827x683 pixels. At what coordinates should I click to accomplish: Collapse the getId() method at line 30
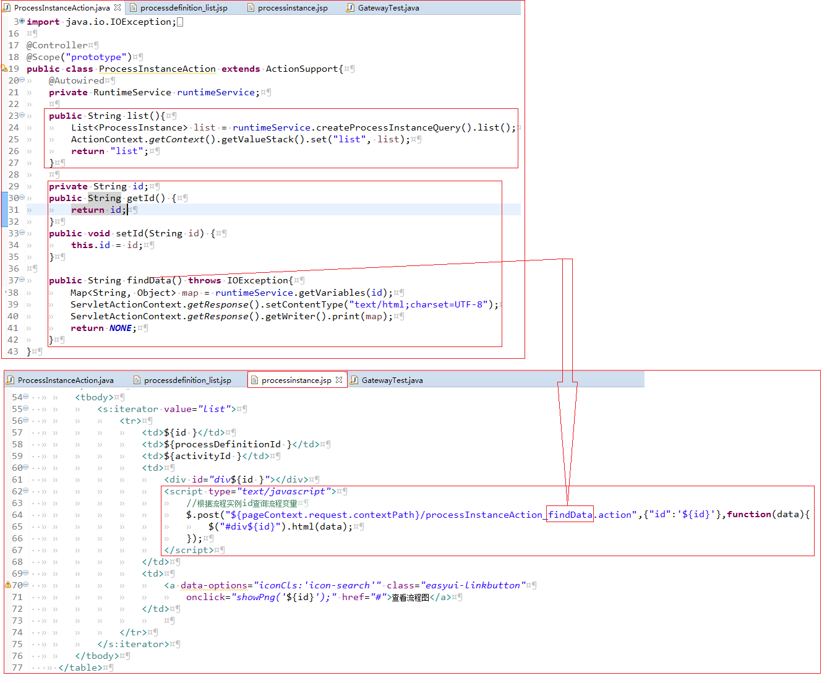[22, 197]
